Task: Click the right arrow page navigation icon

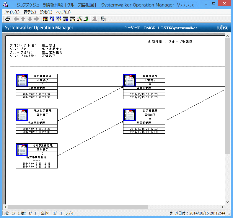Action: pos(37,19)
